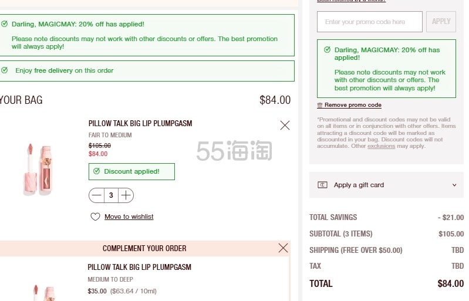469x301 pixels.
Task: Open the exclusions link in the promo disclaimer
Action: 381,146
